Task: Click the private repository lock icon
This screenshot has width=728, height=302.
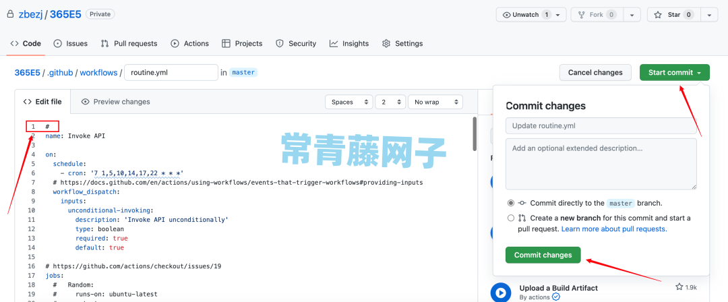Action: [x=10, y=14]
